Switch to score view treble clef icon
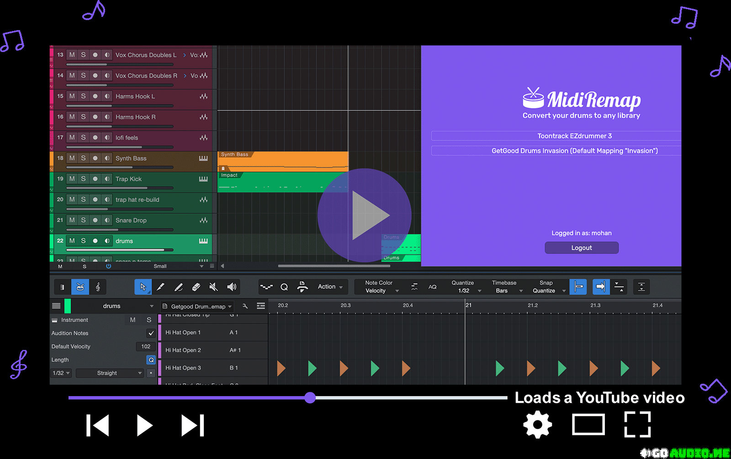731x459 pixels. tap(98, 287)
